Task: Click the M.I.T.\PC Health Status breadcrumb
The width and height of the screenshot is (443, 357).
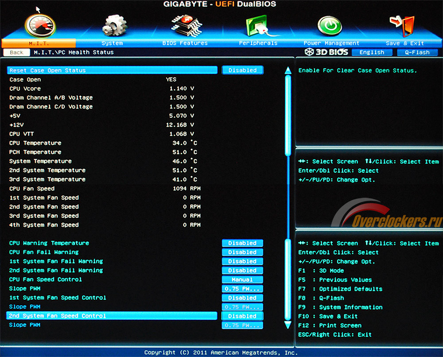Action: (x=74, y=52)
